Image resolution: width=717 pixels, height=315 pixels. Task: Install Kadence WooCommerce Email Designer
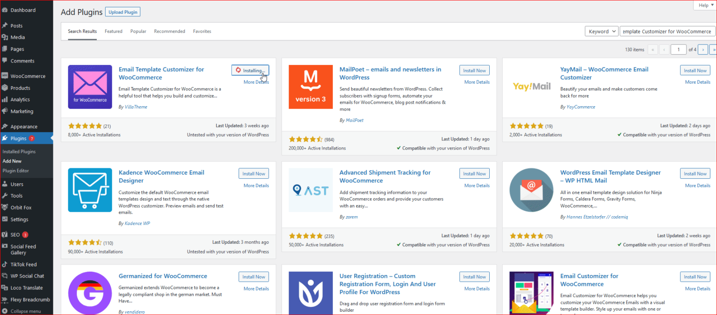(254, 174)
